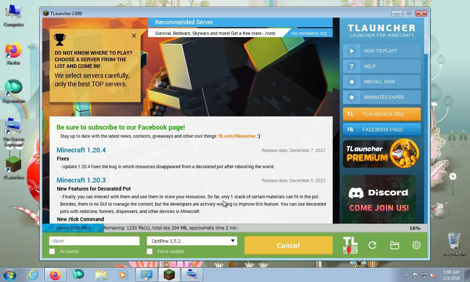Click the download progress bar

[235, 228]
